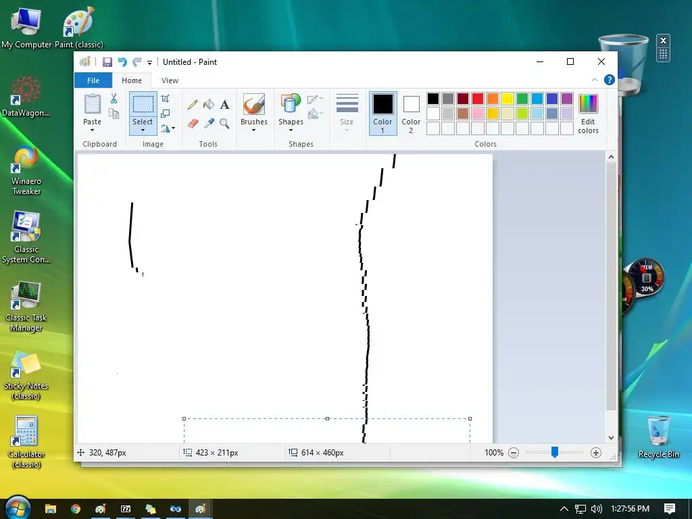Open Classic Task Manager desktop icon
Viewport: 692px width, 519px height.
point(26,307)
